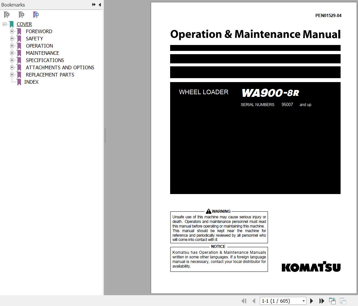
Task: Click the Komatsu logo on page
Action: pos(311,267)
